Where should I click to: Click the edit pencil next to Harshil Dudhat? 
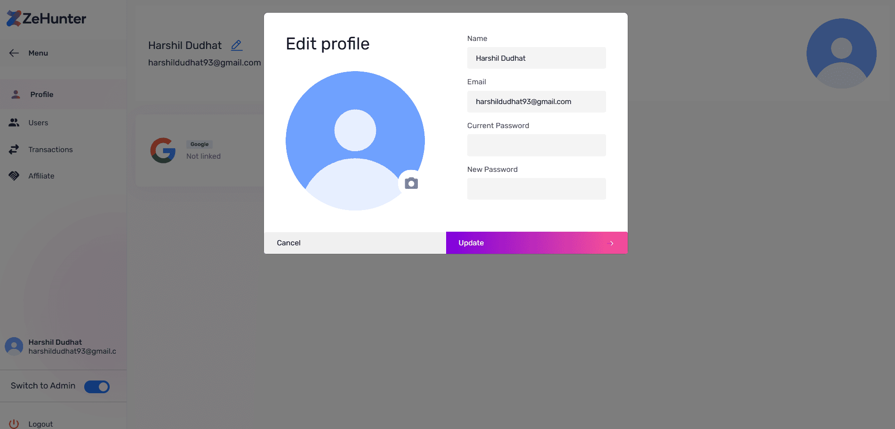click(236, 45)
